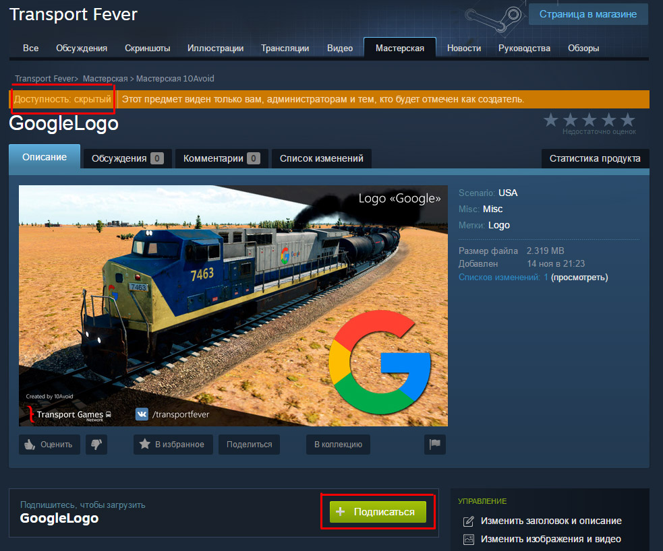The image size is (663, 551).
Task: Open the Новости tab
Action: pyautogui.click(x=464, y=48)
